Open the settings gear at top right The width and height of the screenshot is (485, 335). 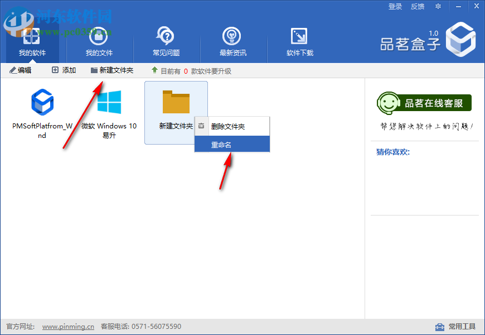click(x=438, y=6)
